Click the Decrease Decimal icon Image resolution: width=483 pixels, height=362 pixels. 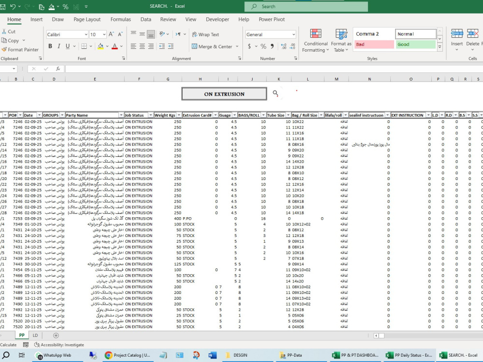pyautogui.click(x=292, y=46)
